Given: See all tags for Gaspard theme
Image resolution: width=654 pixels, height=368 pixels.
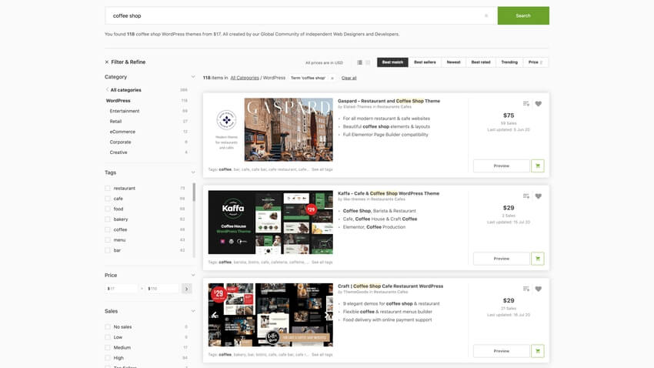Looking at the screenshot, I should [322, 169].
